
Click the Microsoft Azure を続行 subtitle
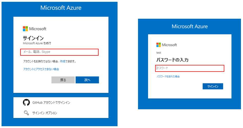click(37, 43)
